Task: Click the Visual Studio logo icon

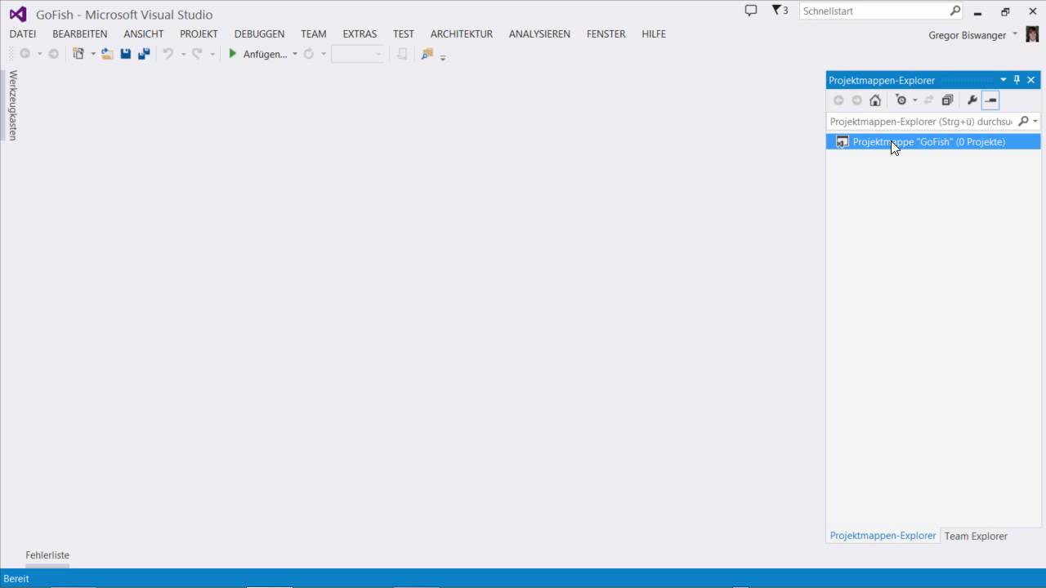Action: 18,14
